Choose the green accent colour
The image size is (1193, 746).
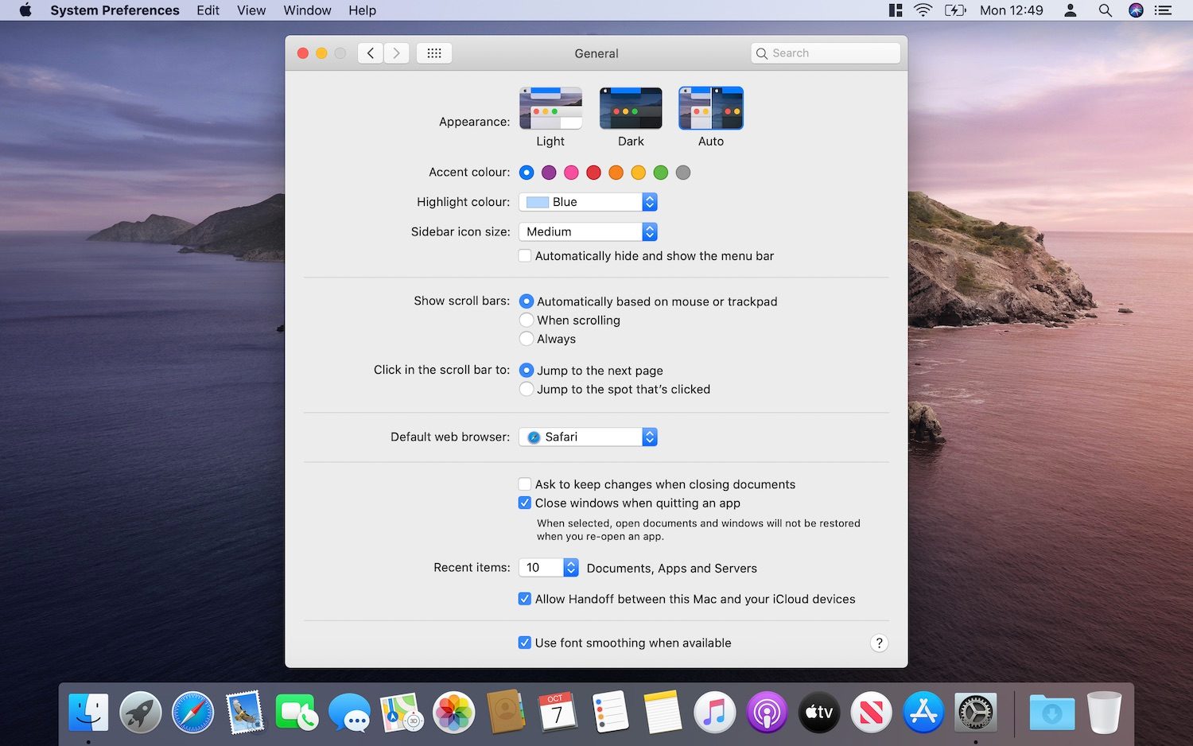(660, 173)
